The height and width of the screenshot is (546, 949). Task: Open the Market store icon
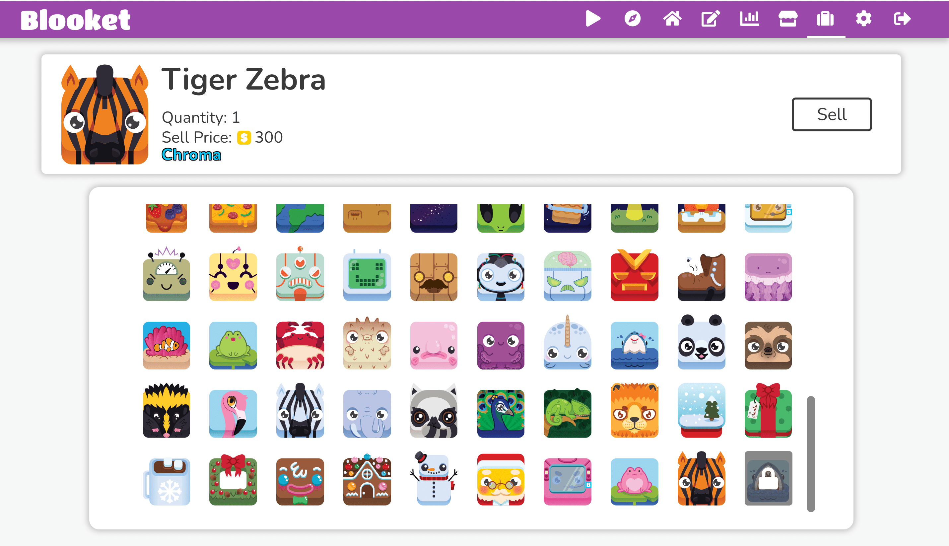point(788,19)
